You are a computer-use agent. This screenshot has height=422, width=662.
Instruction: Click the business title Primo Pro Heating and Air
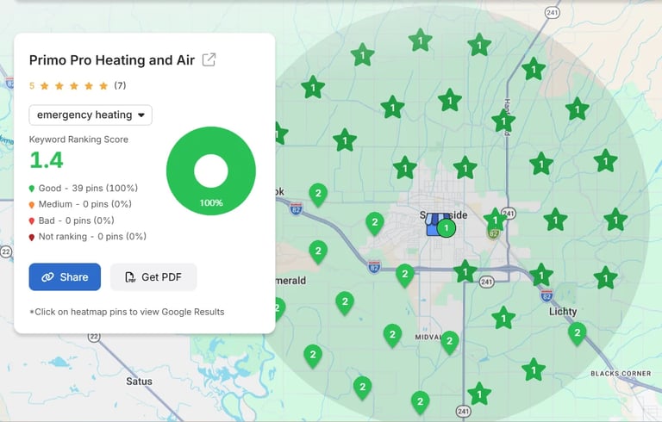112,60
